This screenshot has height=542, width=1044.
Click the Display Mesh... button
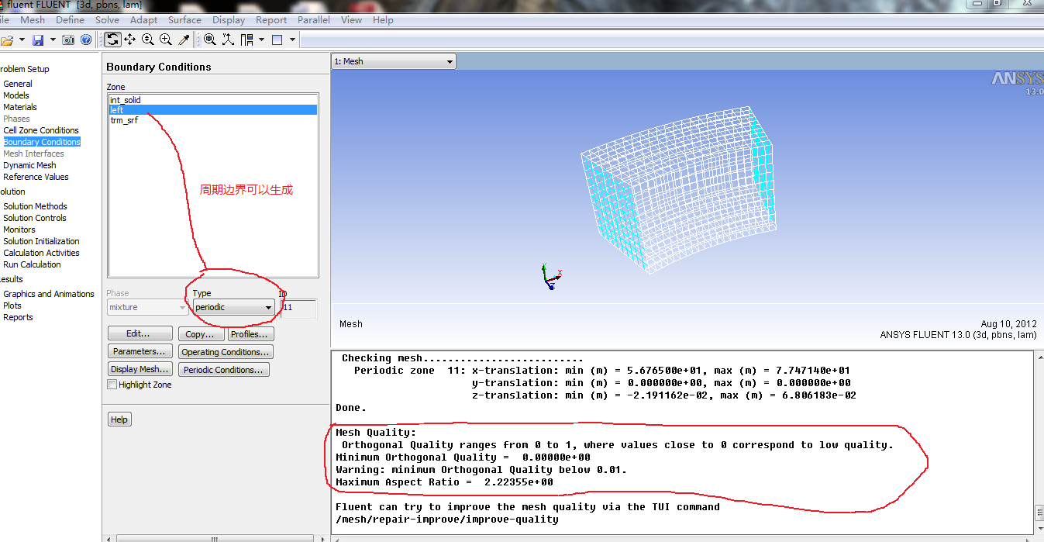tap(139, 370)
